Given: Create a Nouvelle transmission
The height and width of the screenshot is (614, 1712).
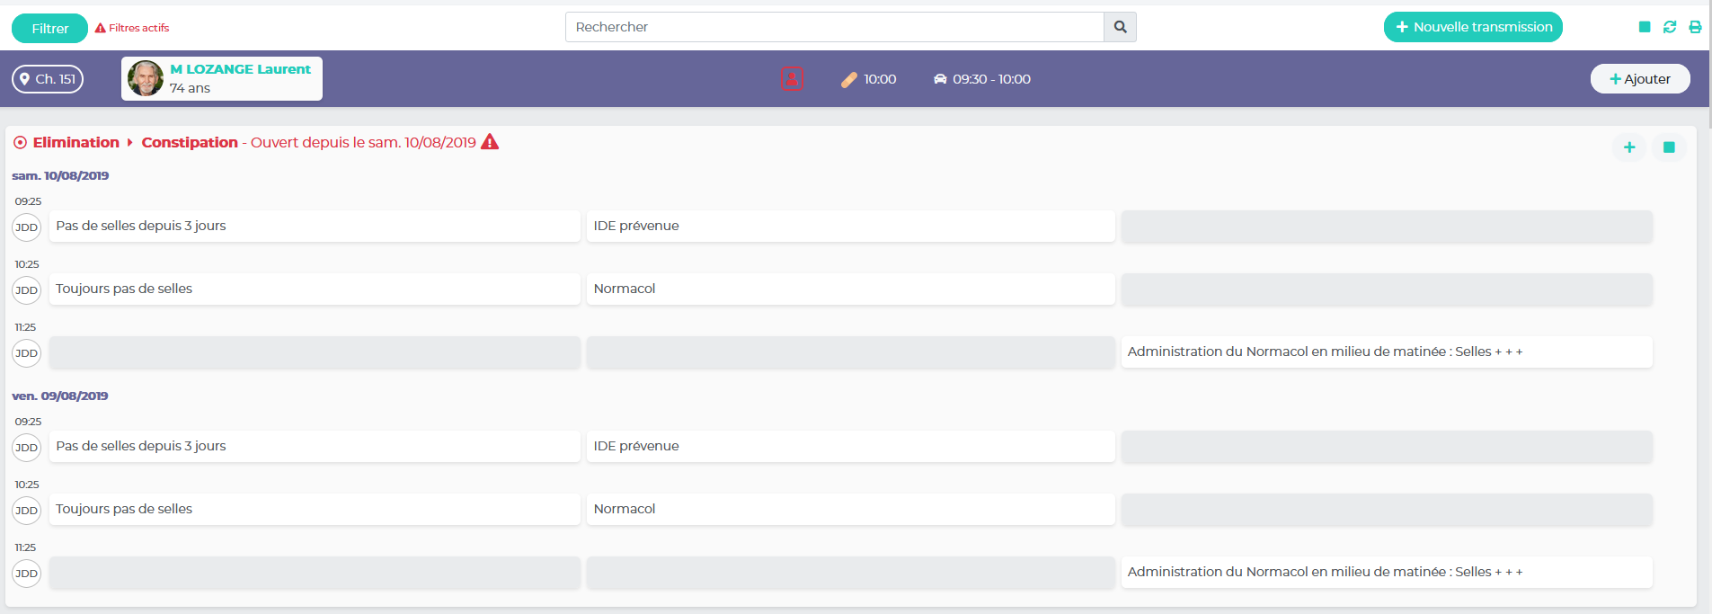Looking at the screenshot, I should (1473, 27).
